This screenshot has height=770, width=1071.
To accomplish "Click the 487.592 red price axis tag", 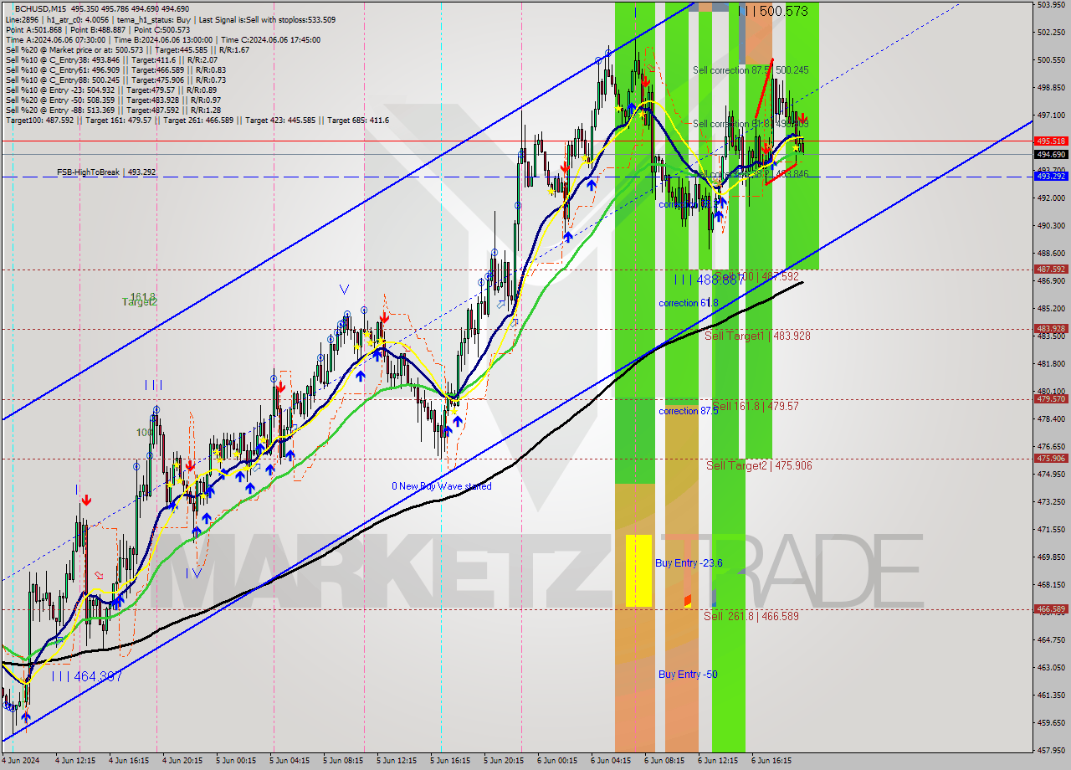I will 1051,269.
